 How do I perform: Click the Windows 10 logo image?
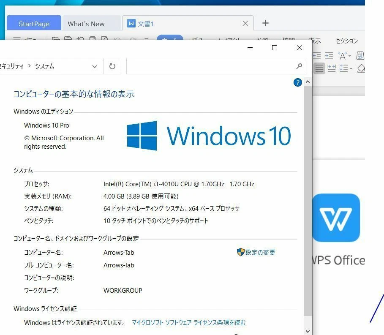click(209, 136)
